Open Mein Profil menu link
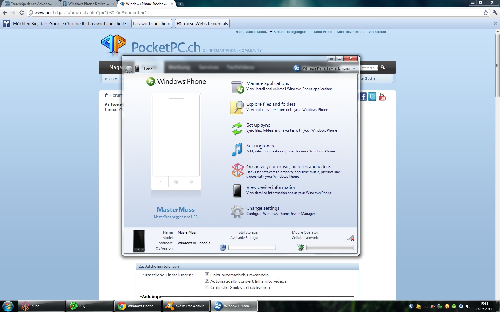 (x=323, y=32)
